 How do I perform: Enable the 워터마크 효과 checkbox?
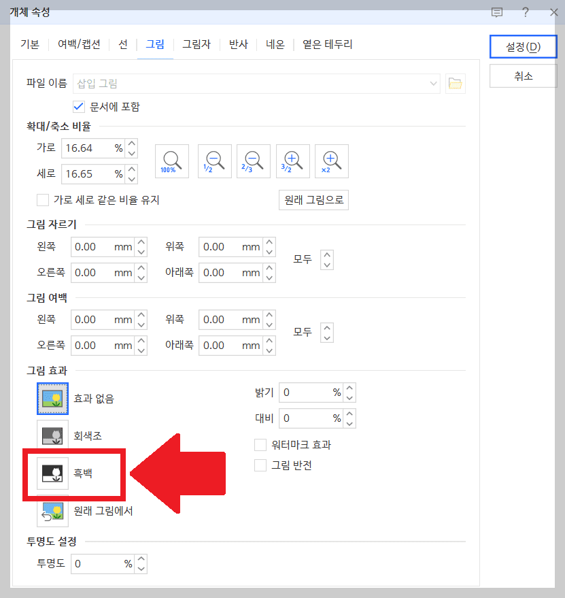[x=260, y=445]
